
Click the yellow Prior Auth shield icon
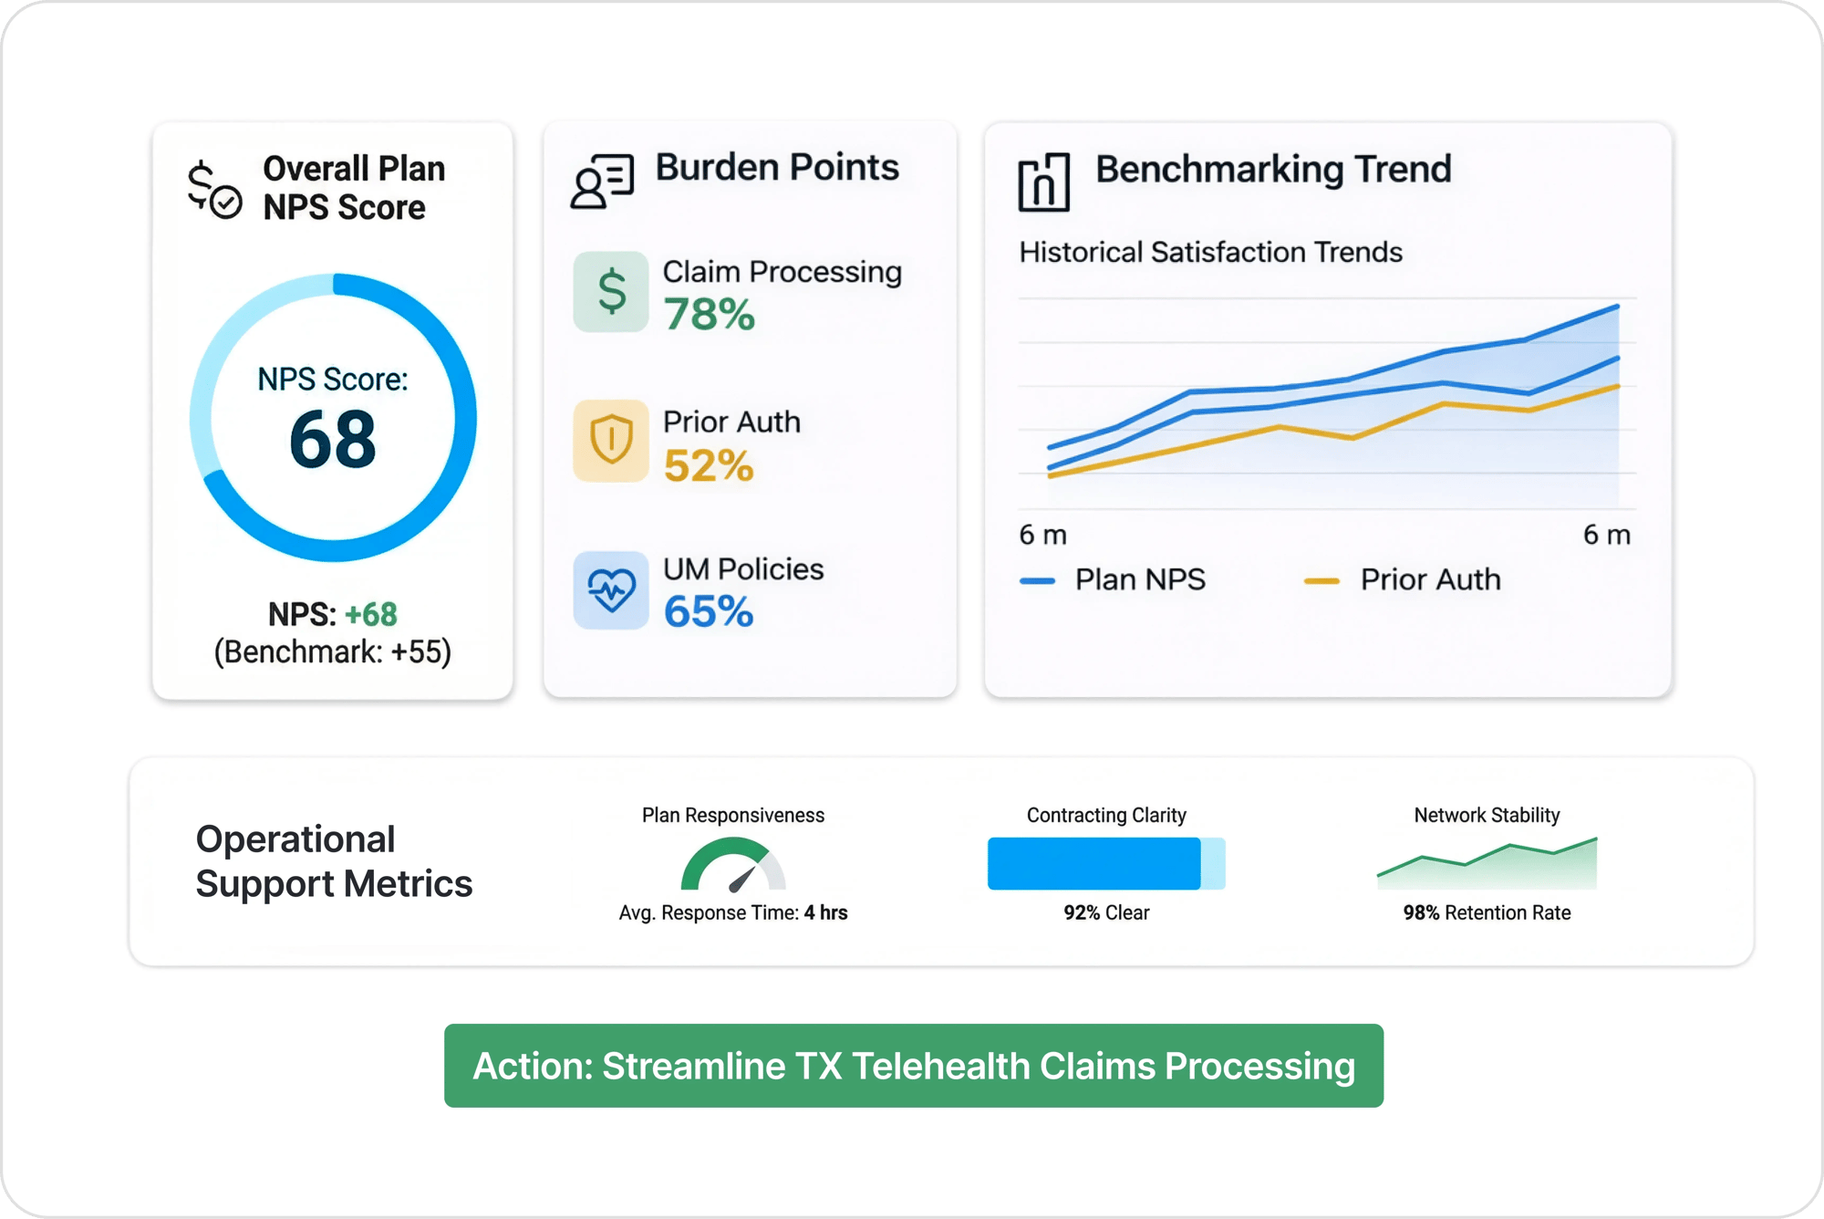(x=611, y=441)
